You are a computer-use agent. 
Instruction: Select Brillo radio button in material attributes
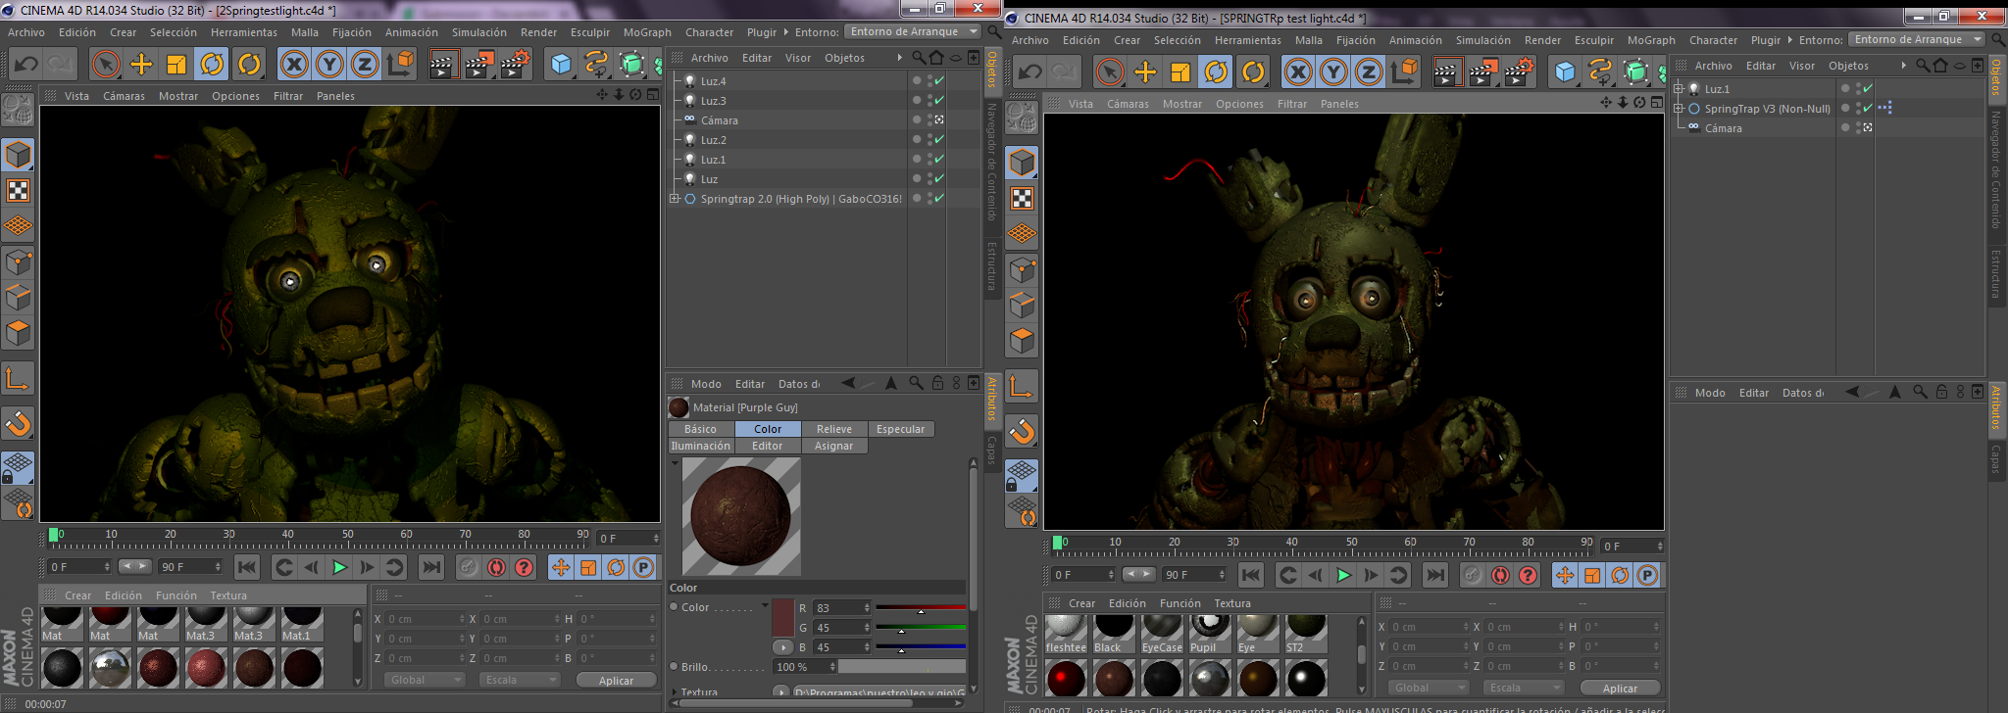pos(675,667)
